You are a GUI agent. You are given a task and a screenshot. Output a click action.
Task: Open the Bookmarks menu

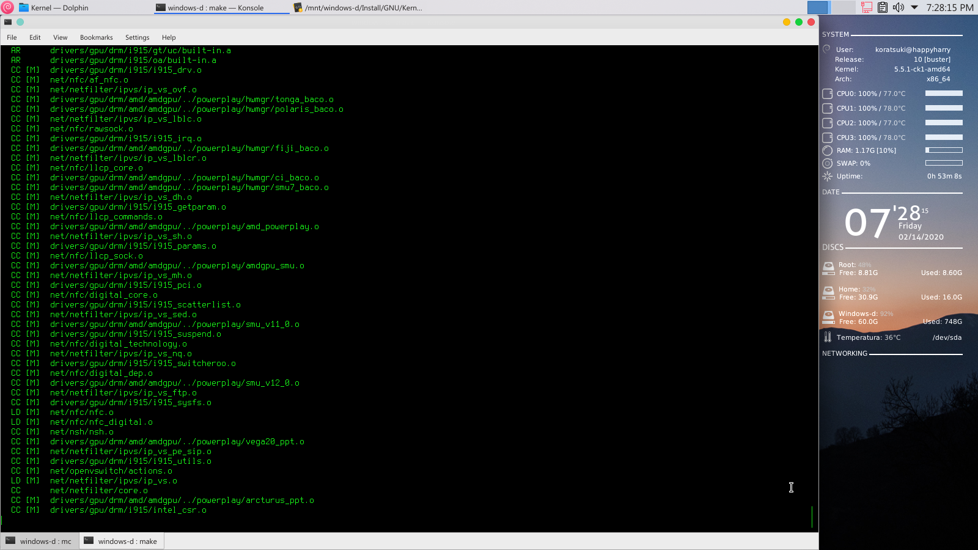tap(96, 37)
